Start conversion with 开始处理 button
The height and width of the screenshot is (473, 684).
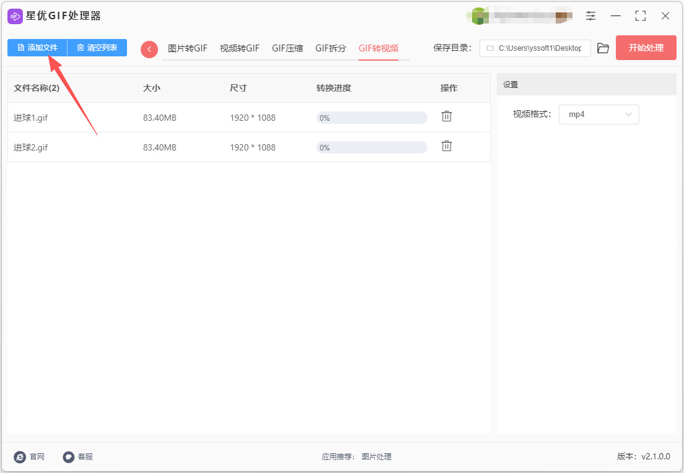(646, 48)
